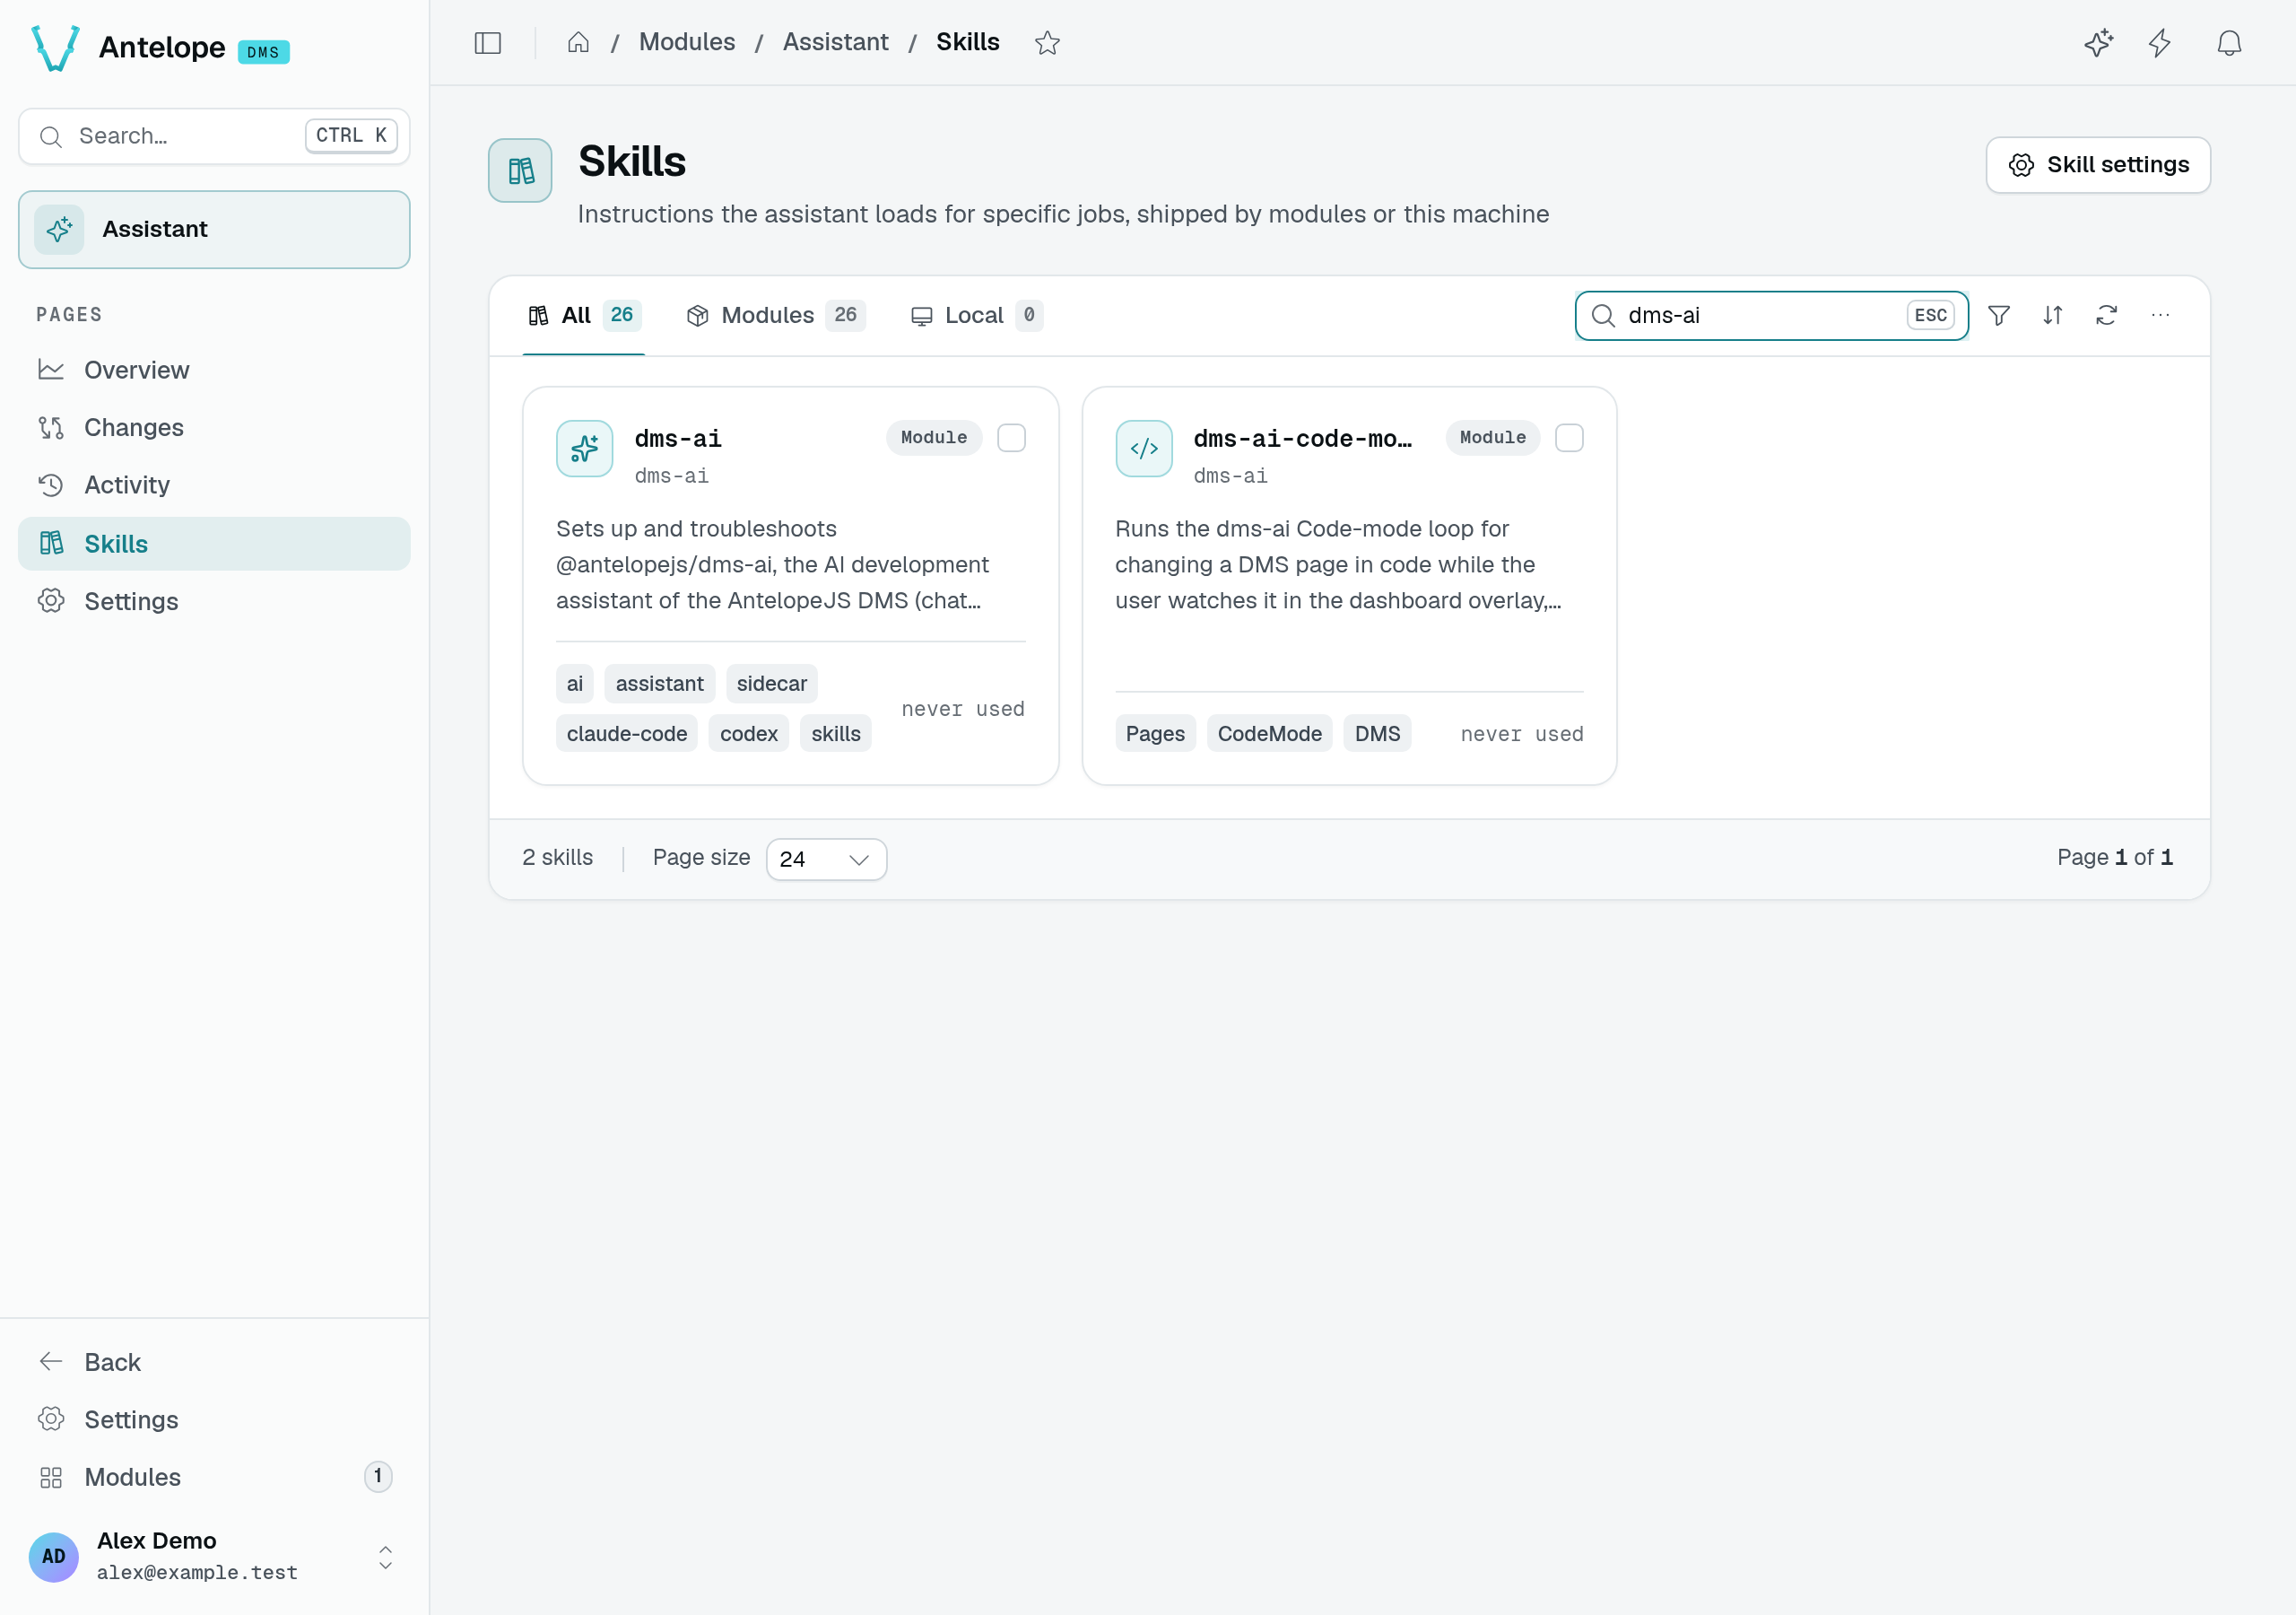The image size is (2296, 1615).
Task: Click Modules breadcrumb link
Action: 686,42
